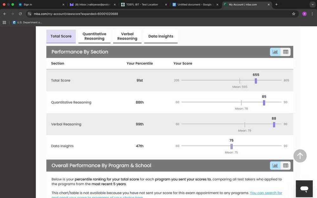317x198 pixels.
Task: Click the Verbal Reasoning 88 marker
Action: click(274, 125)
